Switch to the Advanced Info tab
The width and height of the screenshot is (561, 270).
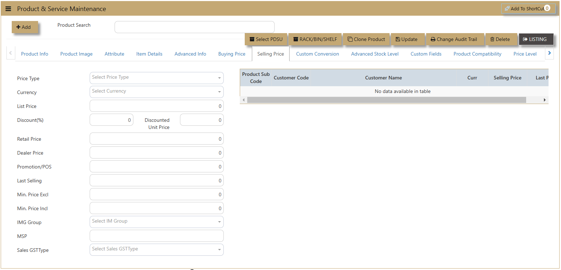[190, 54]
